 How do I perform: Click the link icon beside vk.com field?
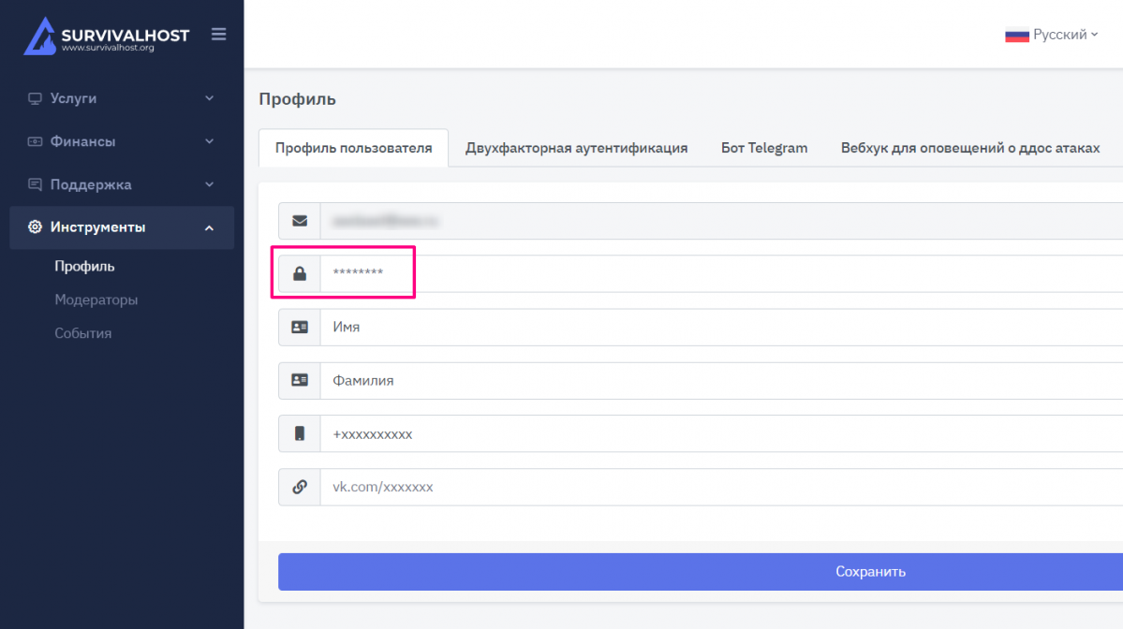coord(300,488)
